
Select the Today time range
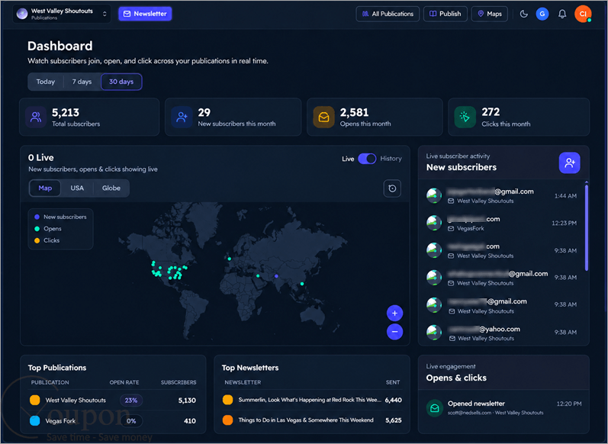tap(45, 82)
